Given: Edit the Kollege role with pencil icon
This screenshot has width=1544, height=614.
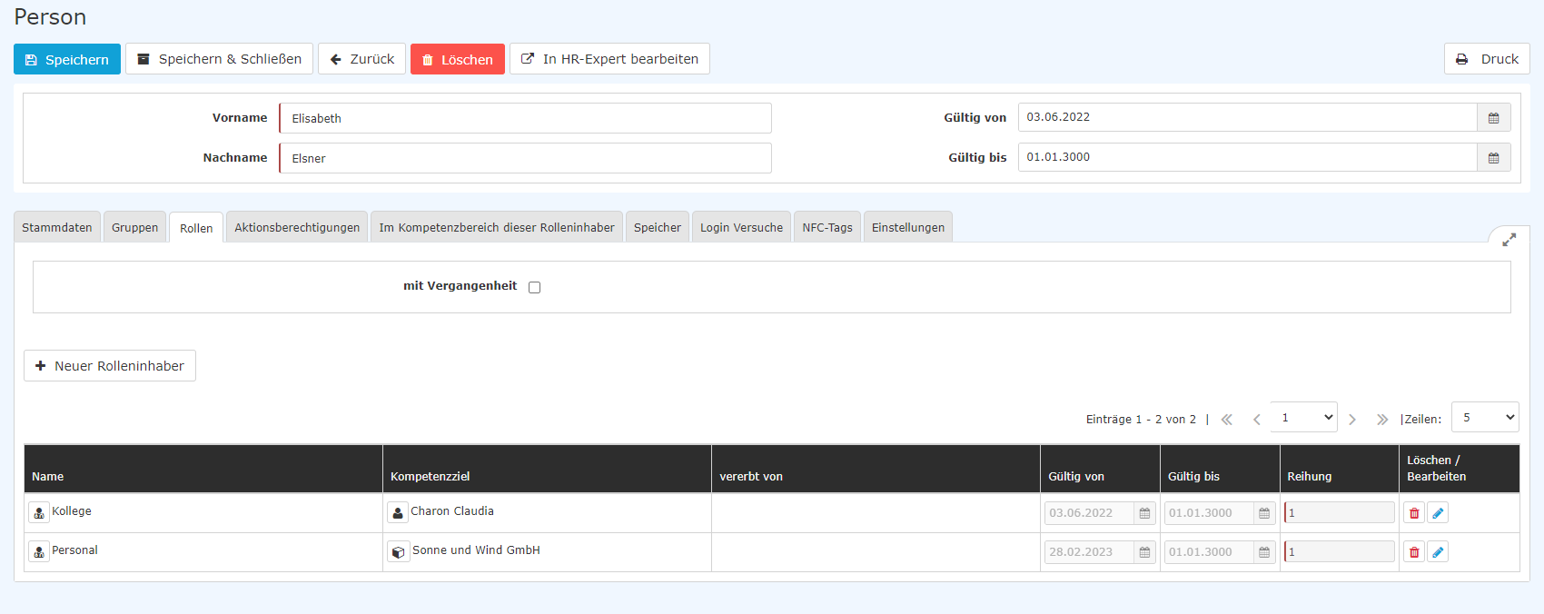Looking at the screenshot, I should [1438, 513].
